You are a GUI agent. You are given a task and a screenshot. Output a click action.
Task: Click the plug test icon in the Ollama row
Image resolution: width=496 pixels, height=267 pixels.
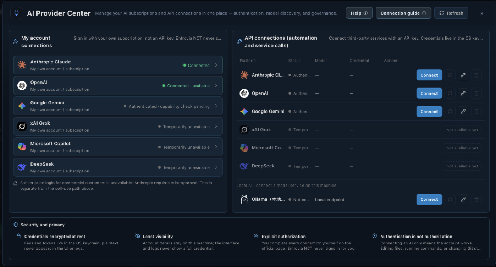tap(463, 199)
